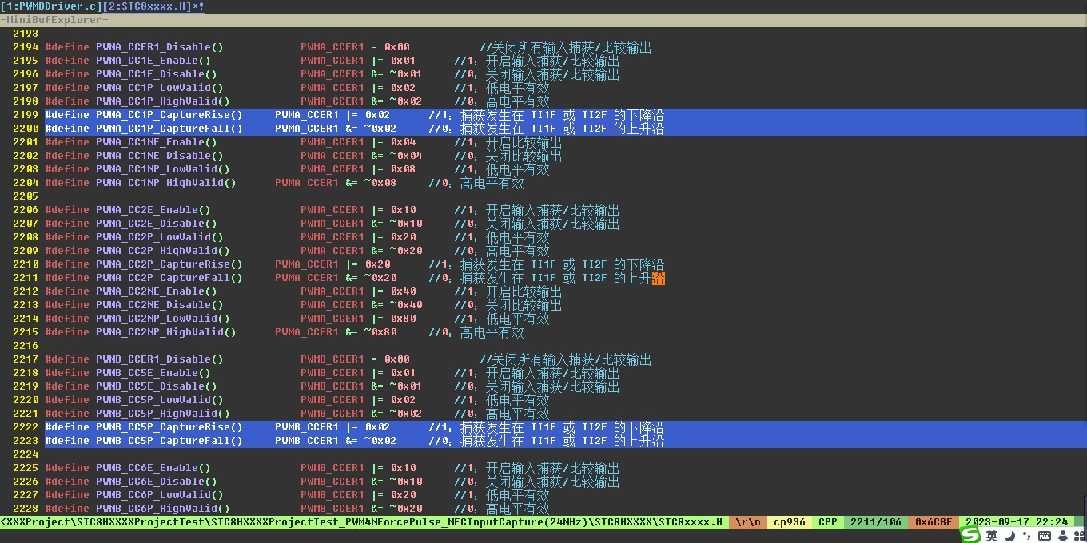1087x543 pixels.
Task: Place cursor on PWMA_CC1NE_Enable() macro name
Action: point(157,142)
